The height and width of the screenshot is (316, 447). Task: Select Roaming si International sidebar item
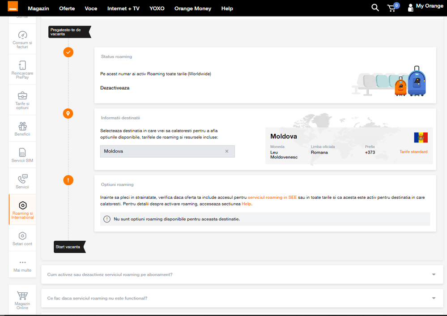click(x=22, y=210)
